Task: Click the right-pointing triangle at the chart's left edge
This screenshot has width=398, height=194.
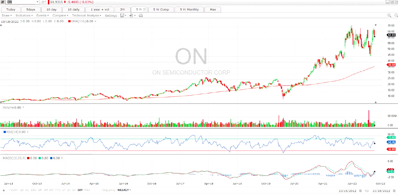Action: point(2,26)
